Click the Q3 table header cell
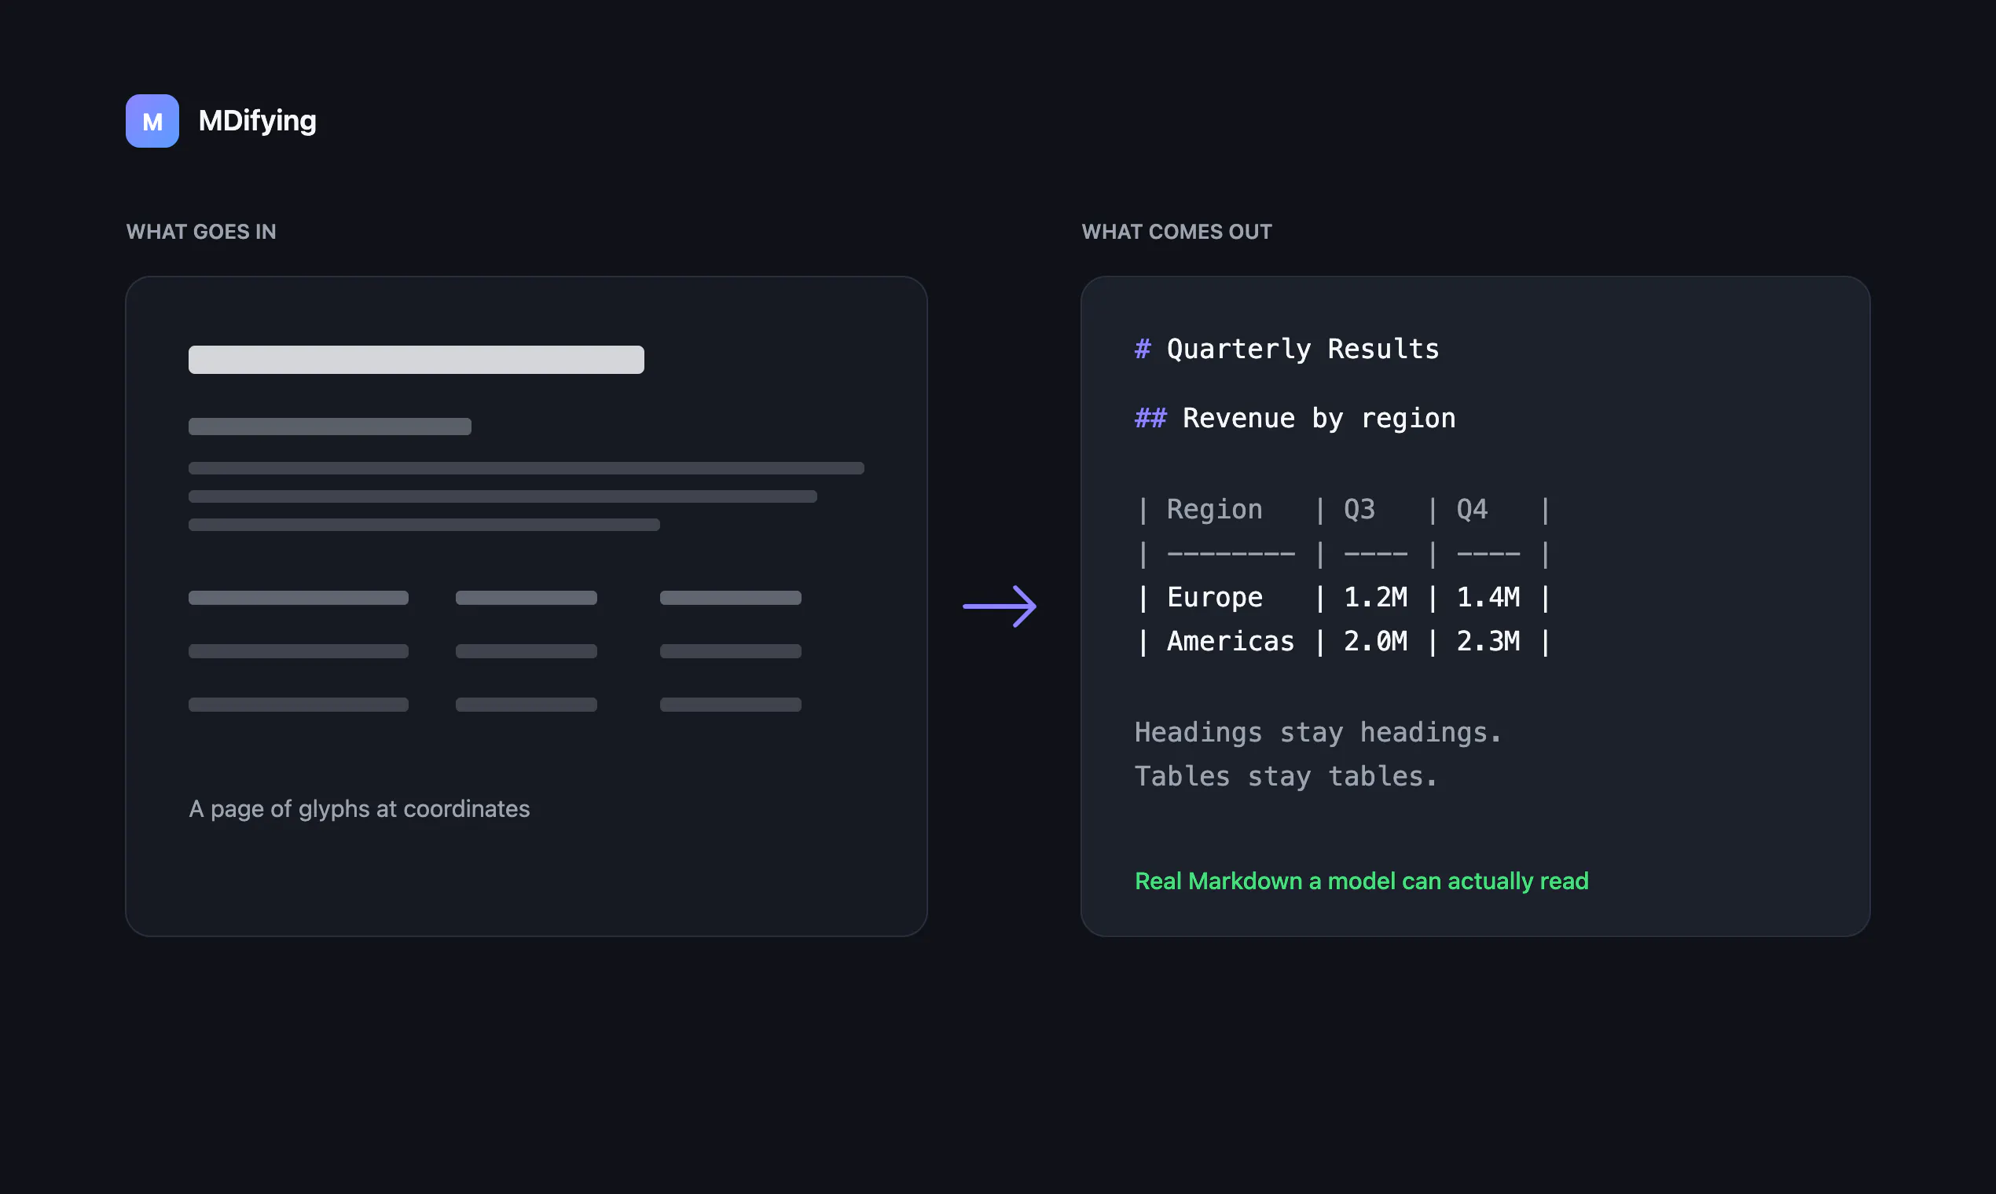 coord(1359,509)
